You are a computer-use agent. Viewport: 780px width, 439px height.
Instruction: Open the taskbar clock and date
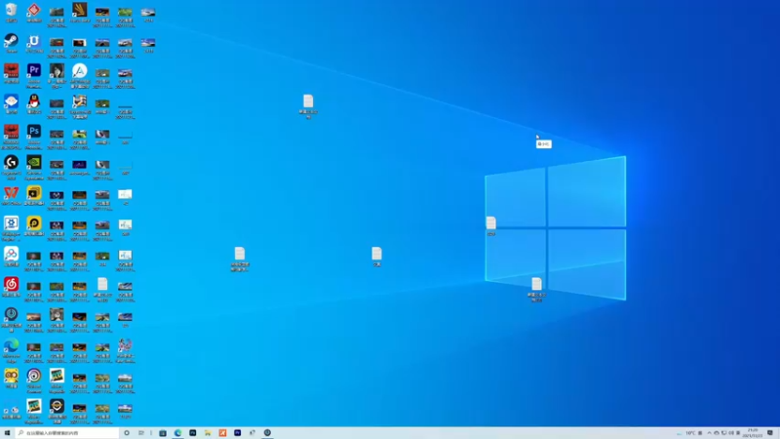pyautogui.click(x=752, y=433)
